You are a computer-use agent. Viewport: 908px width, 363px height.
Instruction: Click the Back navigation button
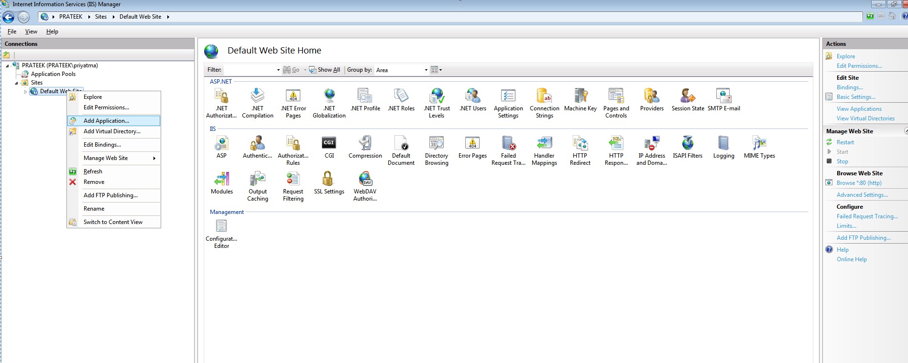[9, 18]
